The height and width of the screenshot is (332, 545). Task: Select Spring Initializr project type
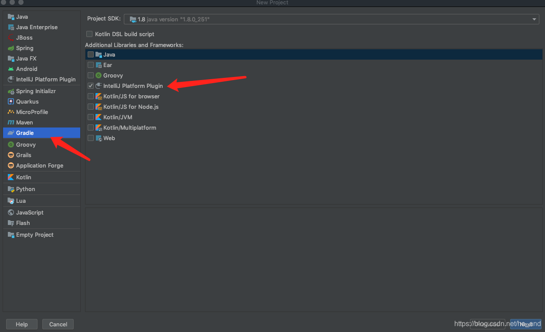coord(41,91)
